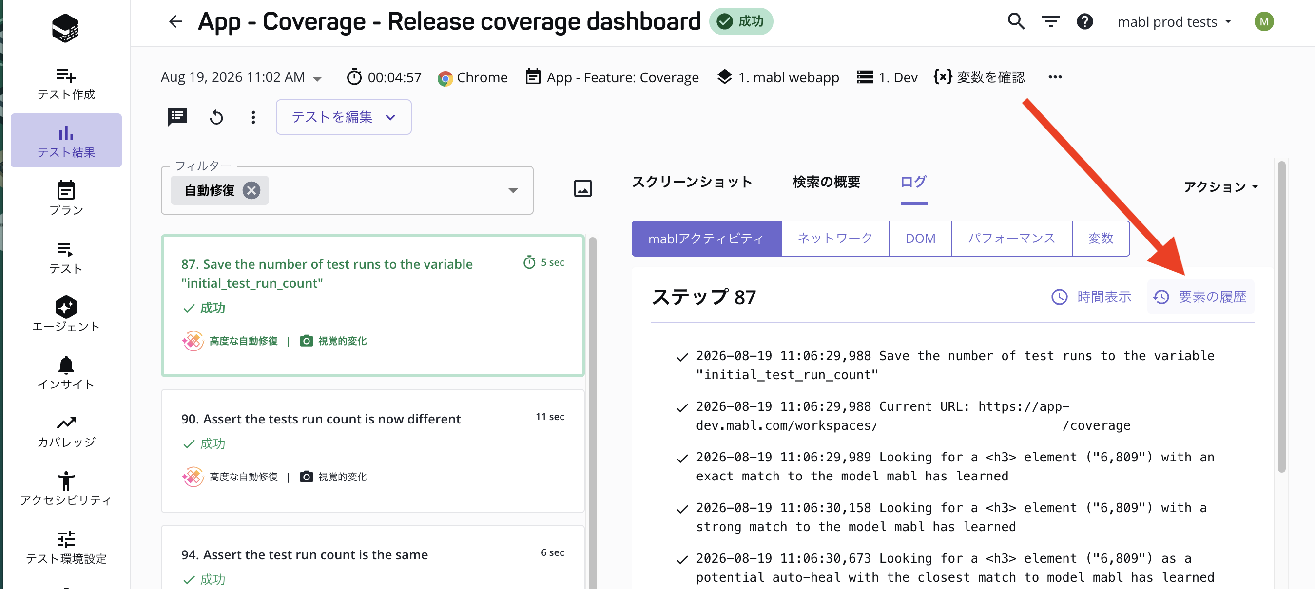Select the パフォーマンス log tab
Viewport: 1315px width, 589px height.
coord(1012,238)
